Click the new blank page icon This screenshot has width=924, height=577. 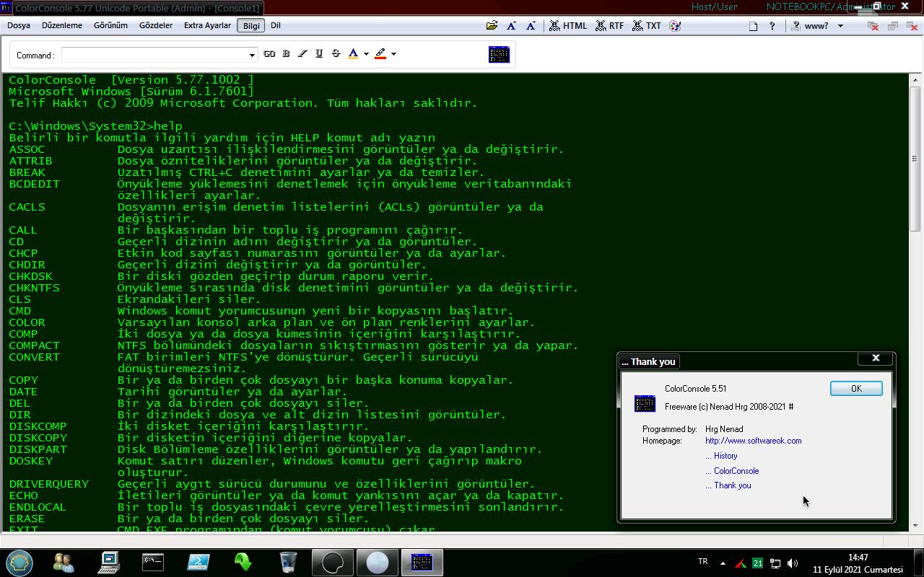(x=753, y=25)
